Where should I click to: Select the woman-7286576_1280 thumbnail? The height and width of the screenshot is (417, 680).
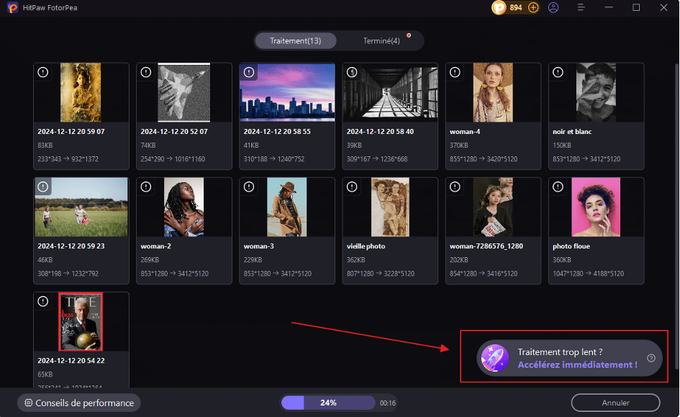493,207
